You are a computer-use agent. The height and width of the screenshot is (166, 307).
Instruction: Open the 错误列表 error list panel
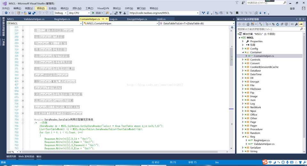11,156
